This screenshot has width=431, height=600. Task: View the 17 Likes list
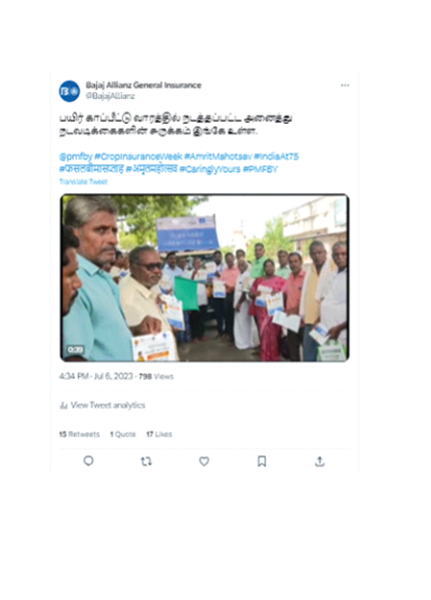coord(159,434)
